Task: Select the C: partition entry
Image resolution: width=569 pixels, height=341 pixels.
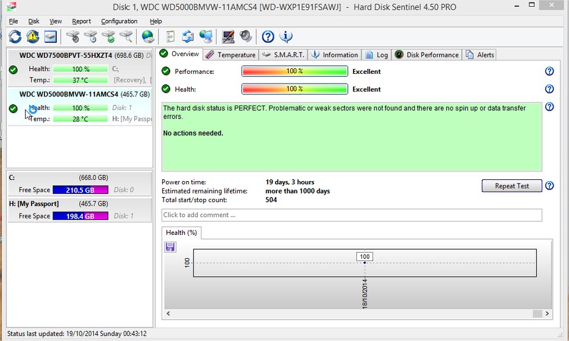Action: point(80,184)
